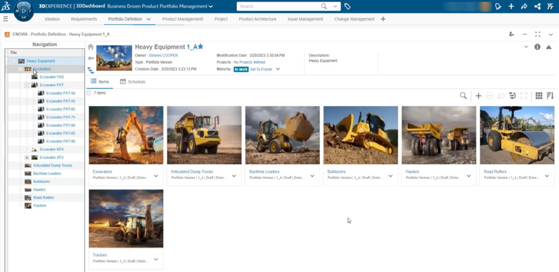The image size is (559, 272).
Task: Click the share arrow in top bar
Action: click(524, 6)
